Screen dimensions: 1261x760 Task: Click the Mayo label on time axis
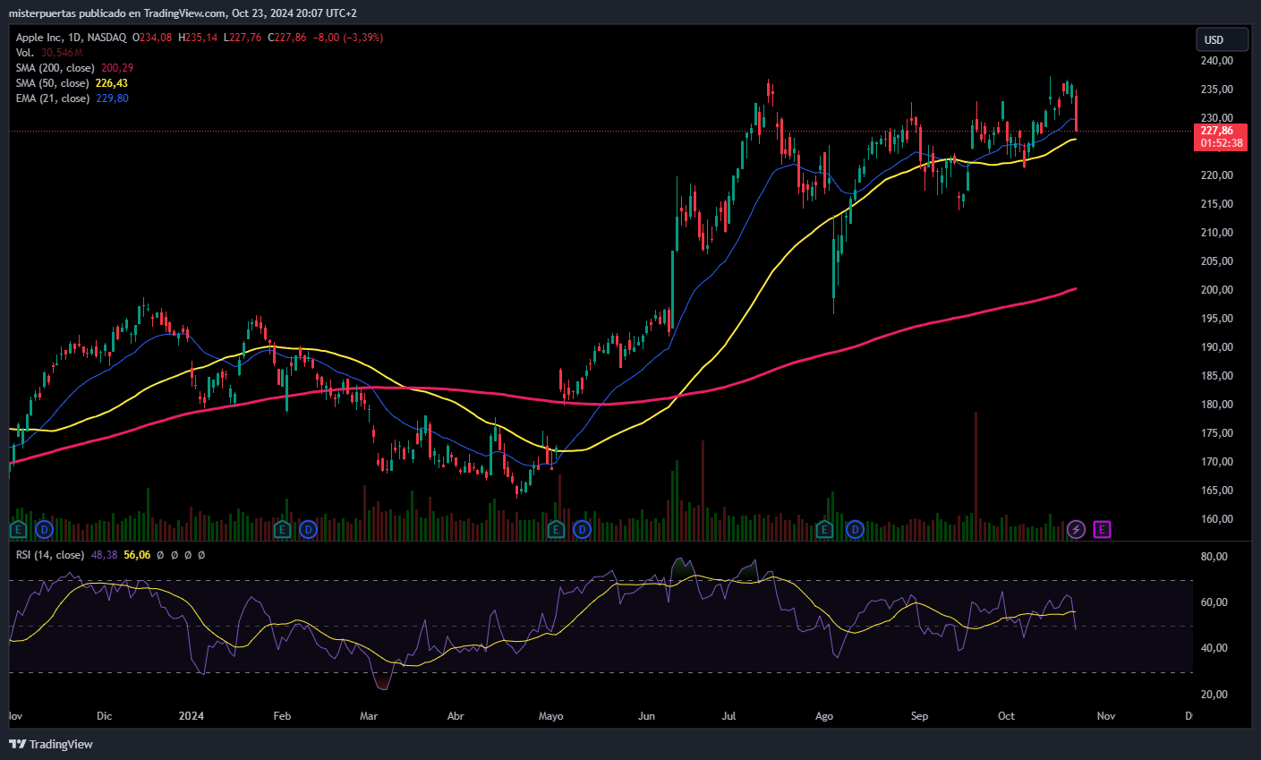pyautogui.click(x=551, y=716)
